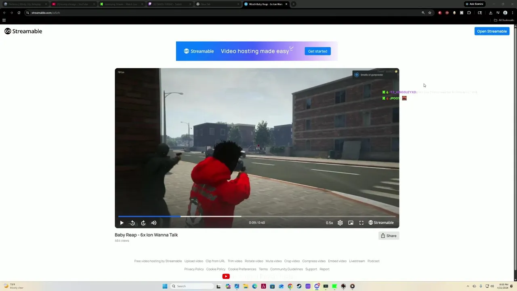Image resolution: width=517 pixels, height=291 pixels.
Task: Open a new tab with plus button
Action: (294, 4)
